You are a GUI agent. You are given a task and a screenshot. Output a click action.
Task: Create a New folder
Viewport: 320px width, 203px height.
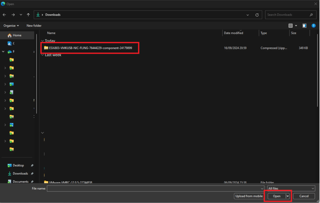tap(34, 26)
